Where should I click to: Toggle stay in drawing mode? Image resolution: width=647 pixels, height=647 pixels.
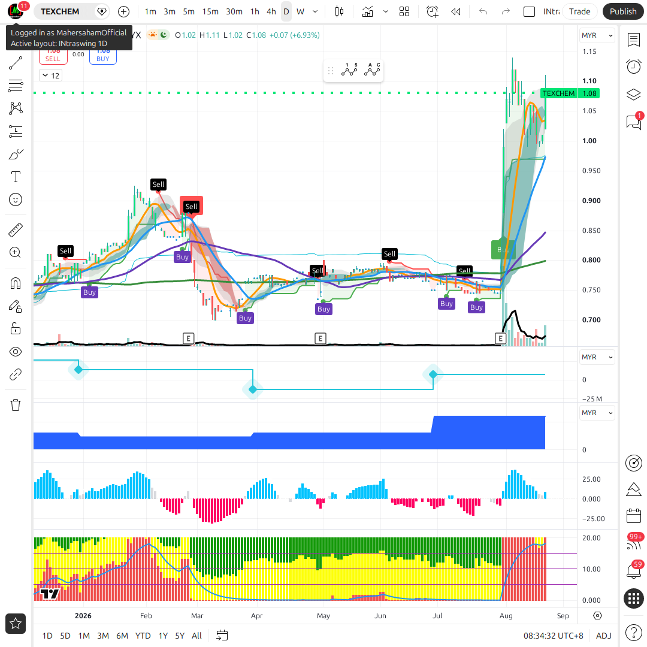pos(16,306)
